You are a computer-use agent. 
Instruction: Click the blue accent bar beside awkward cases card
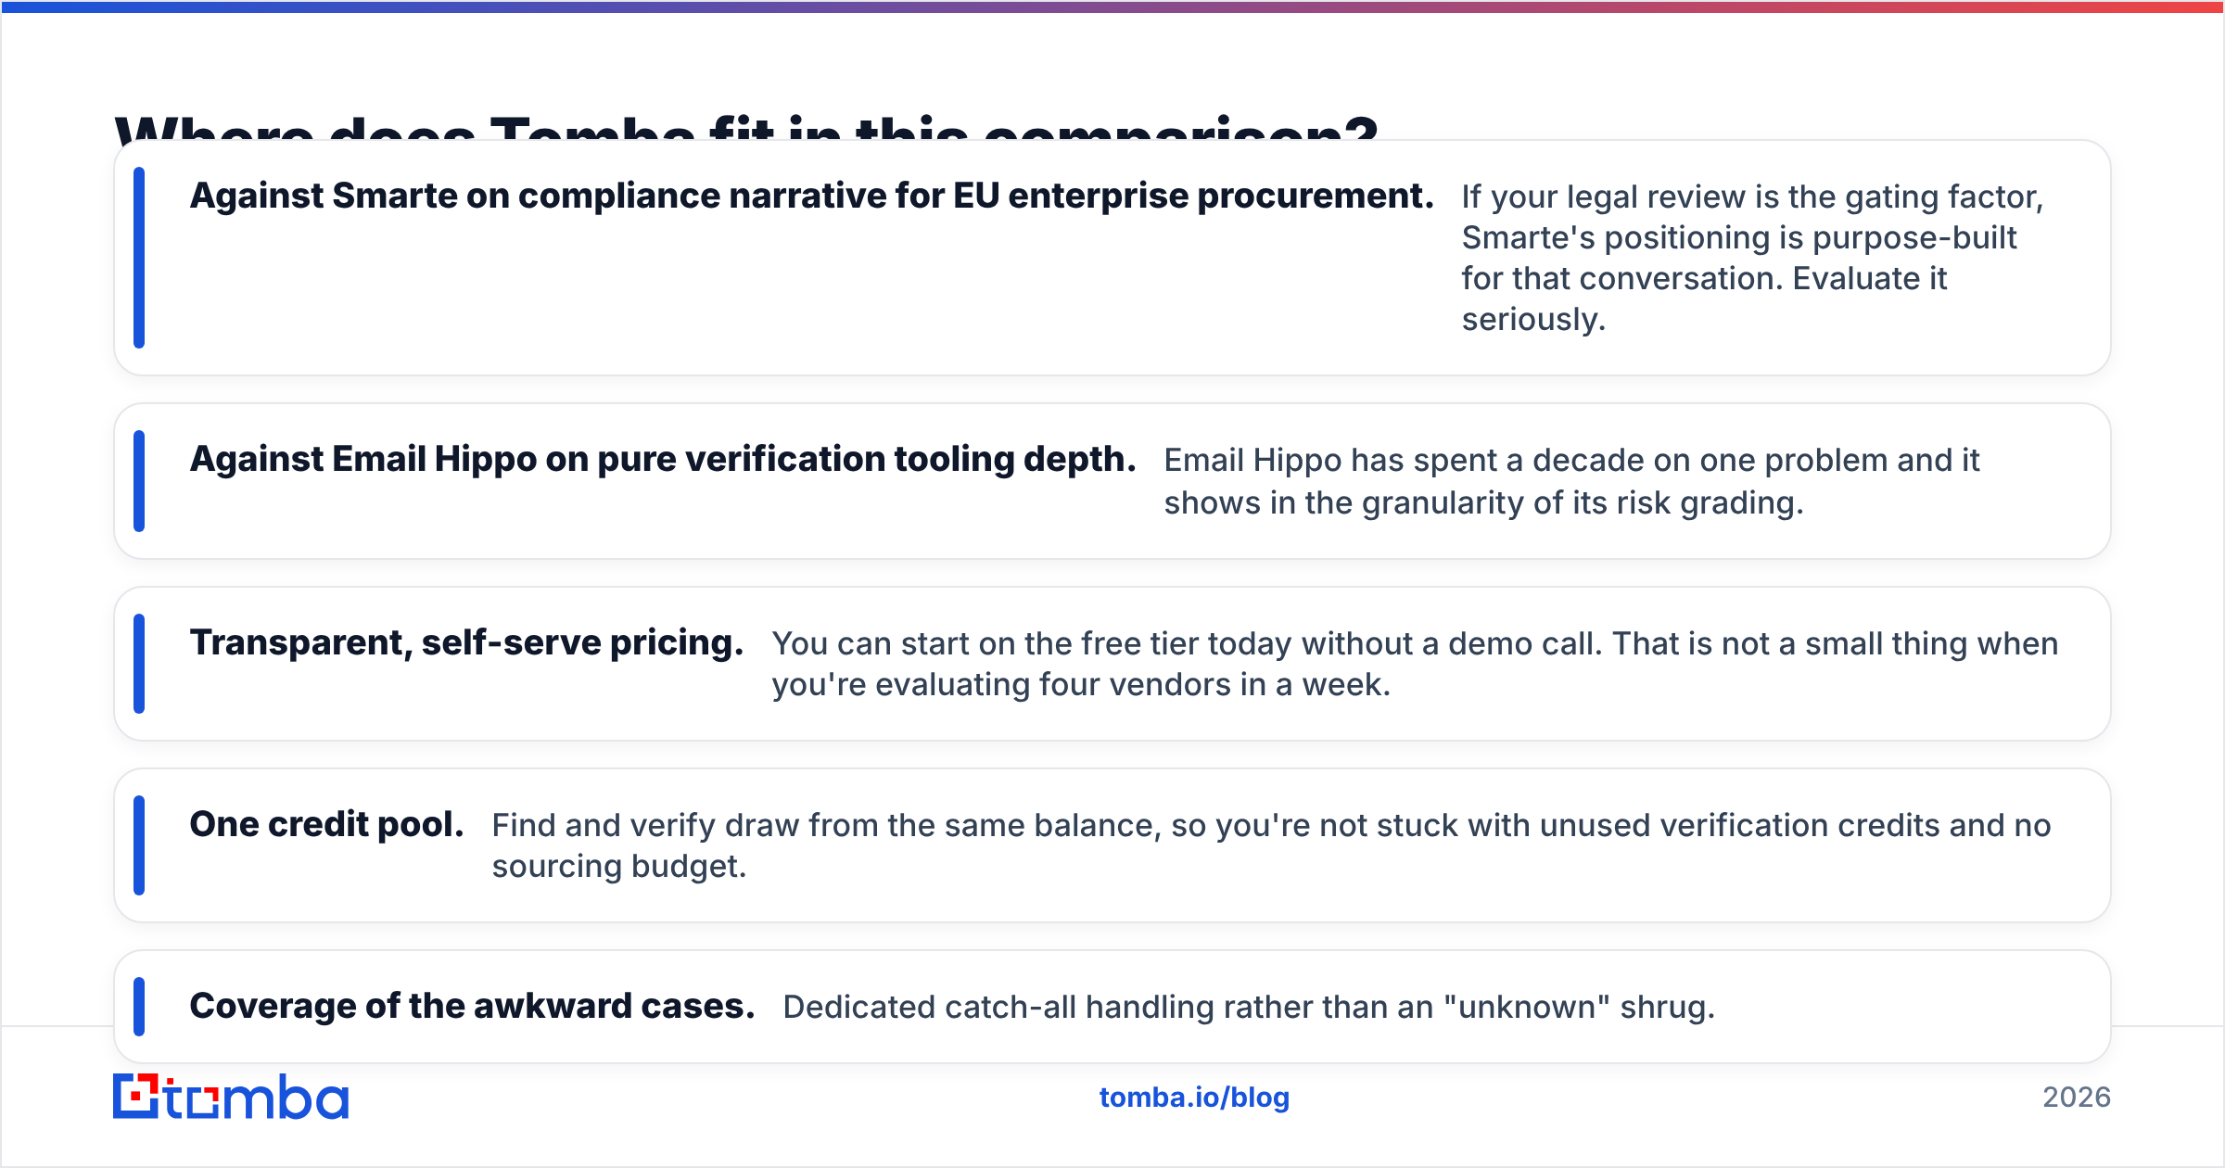click(x=139, y=1007)
